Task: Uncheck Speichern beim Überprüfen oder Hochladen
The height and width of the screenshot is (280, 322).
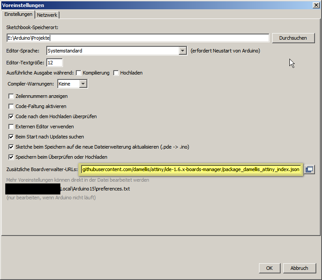Action: (x=11, y=157)
